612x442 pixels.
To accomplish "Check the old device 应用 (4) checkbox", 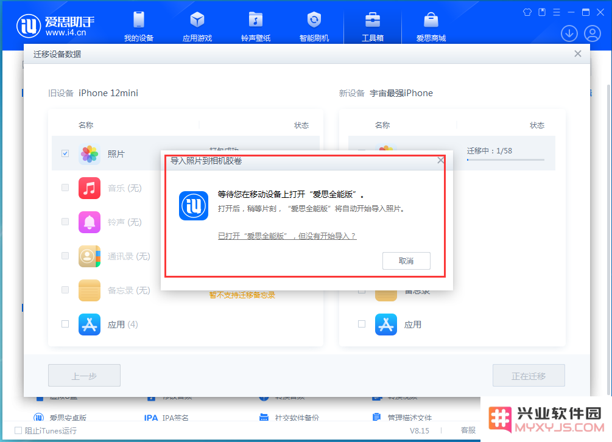I will (65, 324).
